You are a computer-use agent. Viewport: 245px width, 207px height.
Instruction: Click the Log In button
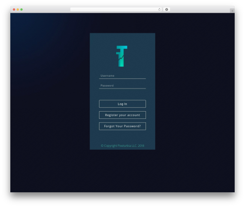coord(122,104)
